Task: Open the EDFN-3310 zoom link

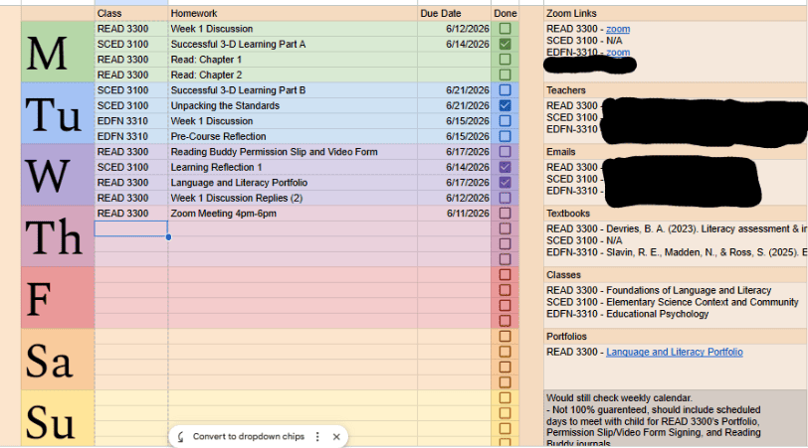Action: click(618, 52)
